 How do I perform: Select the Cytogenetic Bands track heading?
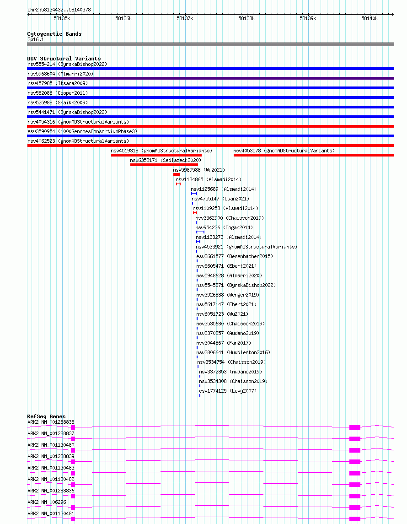(54, 34)
